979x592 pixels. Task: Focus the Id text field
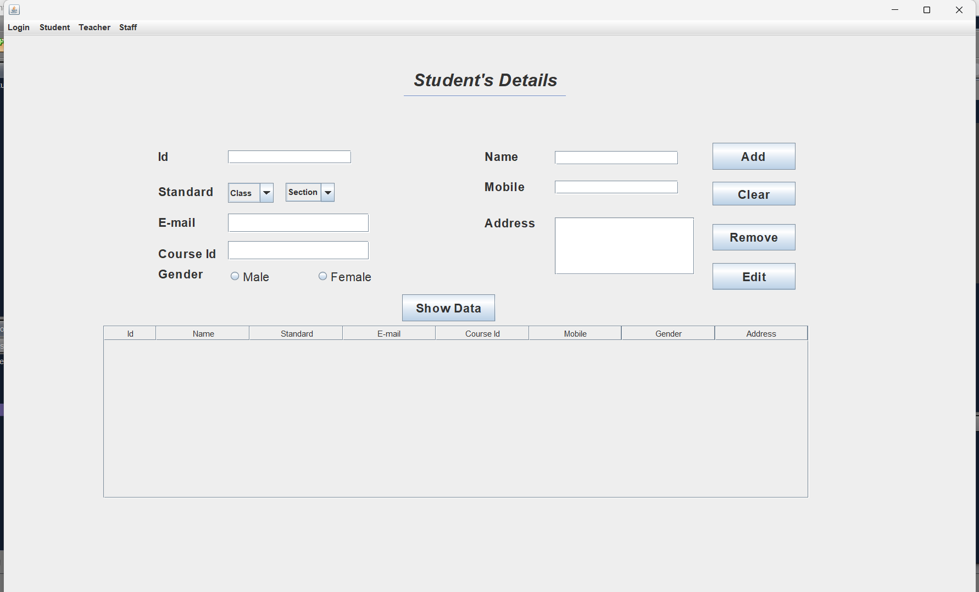[290, 157]
